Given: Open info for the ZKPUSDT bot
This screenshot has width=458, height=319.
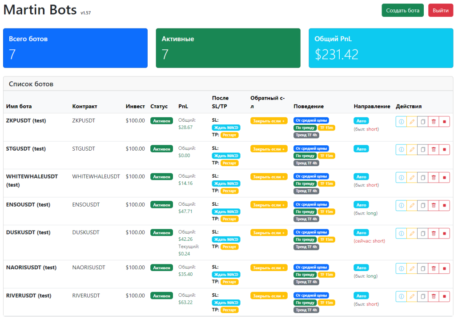Looking at the screenshot, I should pos(401,121).
